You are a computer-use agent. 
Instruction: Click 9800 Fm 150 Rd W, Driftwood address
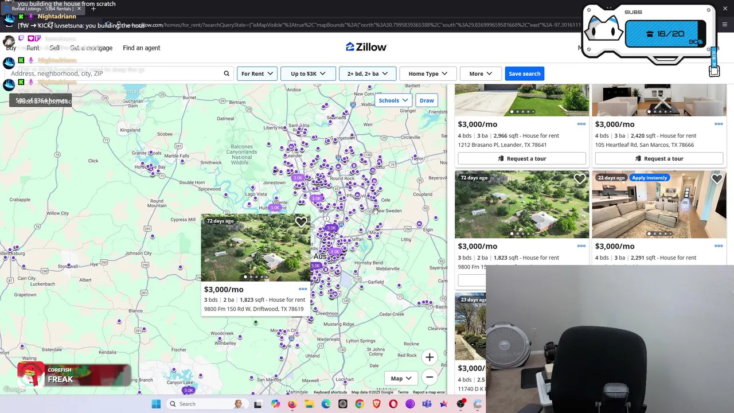(254, 309)
